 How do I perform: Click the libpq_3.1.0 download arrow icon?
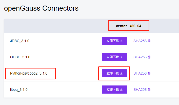point(121,90)
